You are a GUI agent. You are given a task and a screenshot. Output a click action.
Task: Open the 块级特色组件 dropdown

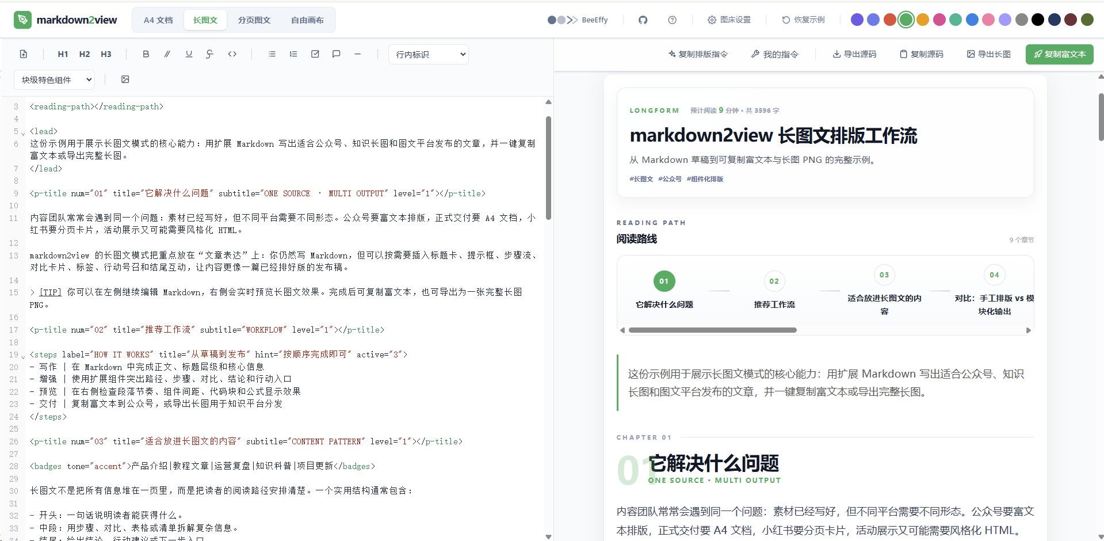(x=54, y=80)
